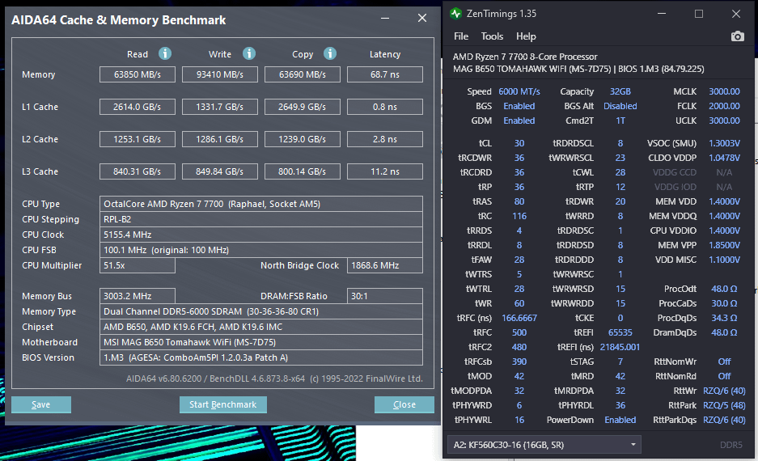Maximize the ZenTimings window

(698, 14)
